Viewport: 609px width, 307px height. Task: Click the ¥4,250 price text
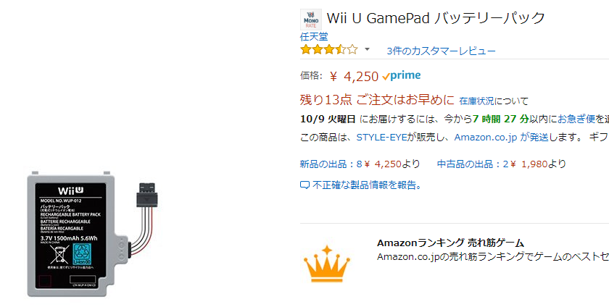click(x=354, y=76)
